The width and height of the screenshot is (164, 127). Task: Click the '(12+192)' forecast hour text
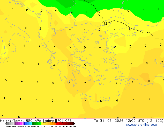[155, 121]
